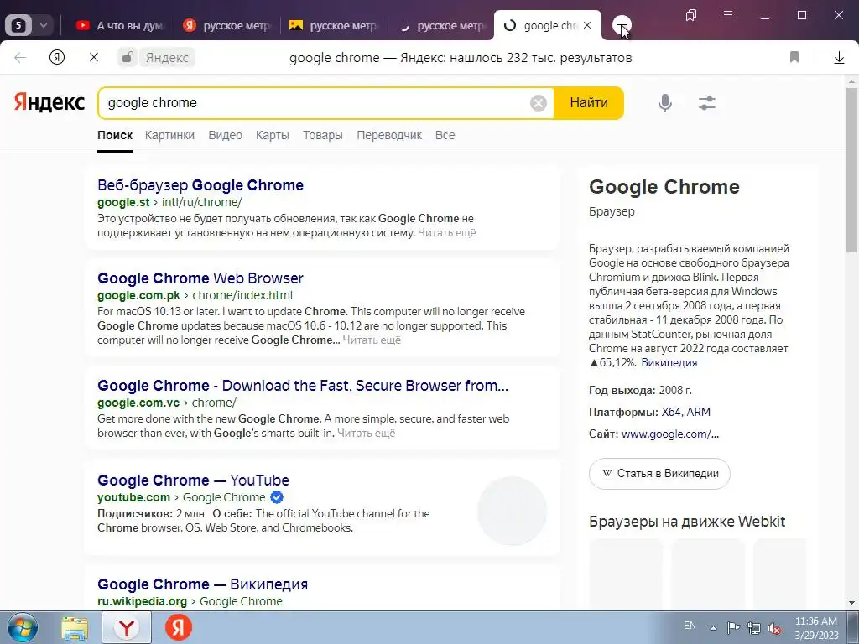Click the YouTube channel avatar placeholder
The width and height of the screenshot is (859, 644).
click(x=513, y=511)
